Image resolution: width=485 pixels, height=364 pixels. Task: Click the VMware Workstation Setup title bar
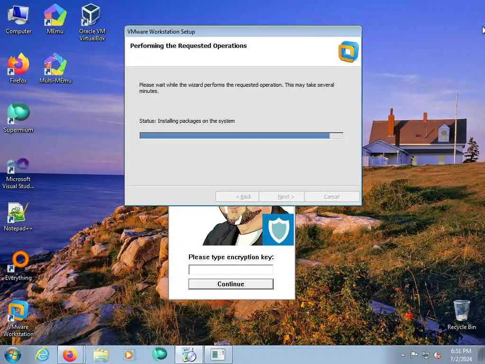click(243, 32)
